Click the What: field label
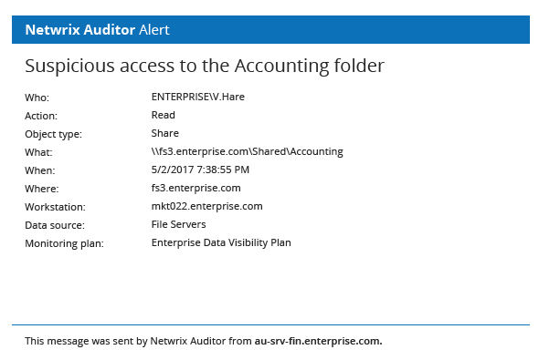 pos(38,152)
